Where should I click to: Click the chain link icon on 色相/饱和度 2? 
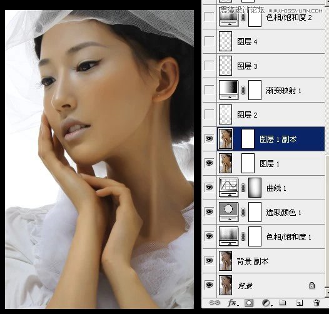coord(243,18)
